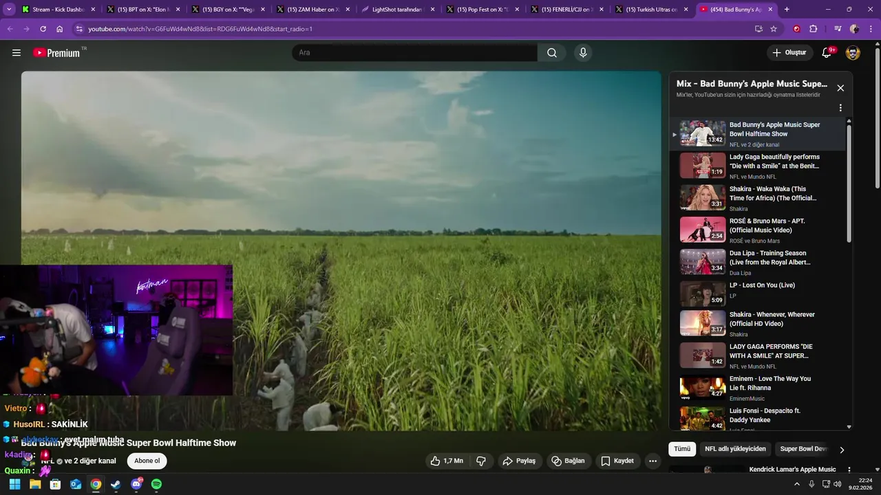The image size is (881, 495).
Task: Dislike the video with thumbs down
Action: pyautogui.click(x=481, y=461)
